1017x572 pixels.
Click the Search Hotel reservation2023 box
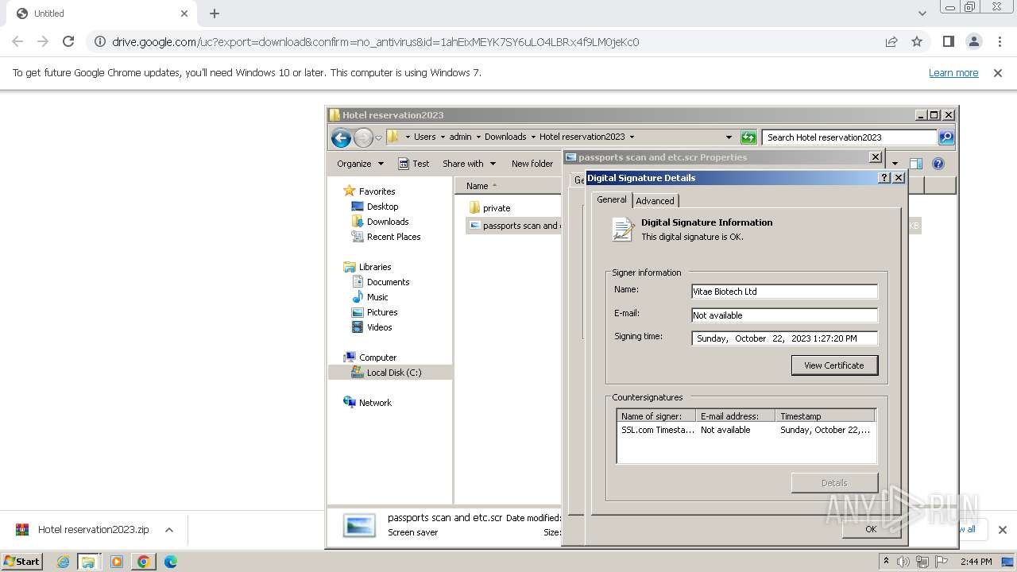pyautogui.click(x=849, y=137)
